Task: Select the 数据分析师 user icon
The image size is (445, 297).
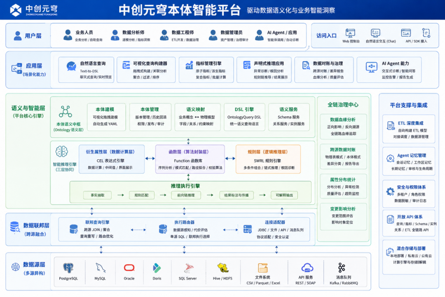Action: pyautogui.click(x=115, y=35)
